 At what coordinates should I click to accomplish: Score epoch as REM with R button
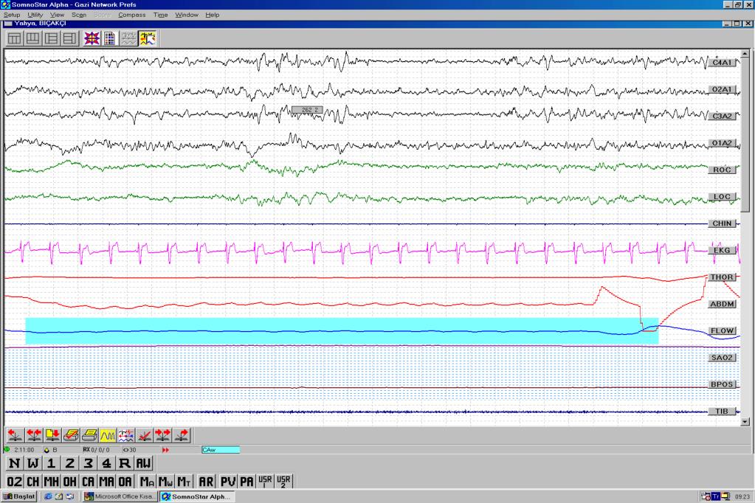click(125, 463)
